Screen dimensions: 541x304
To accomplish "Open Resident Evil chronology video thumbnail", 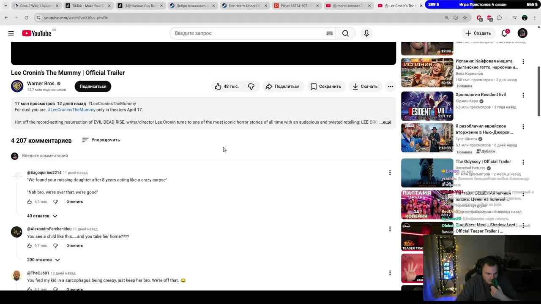I will tap(427, 106).
